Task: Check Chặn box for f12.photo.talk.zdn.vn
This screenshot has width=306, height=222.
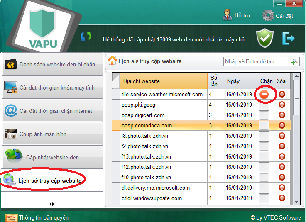Action: click(x=264, y=167)
